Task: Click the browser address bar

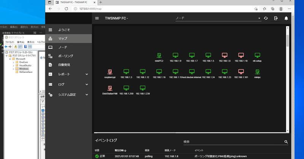Action: coord(166,9)
